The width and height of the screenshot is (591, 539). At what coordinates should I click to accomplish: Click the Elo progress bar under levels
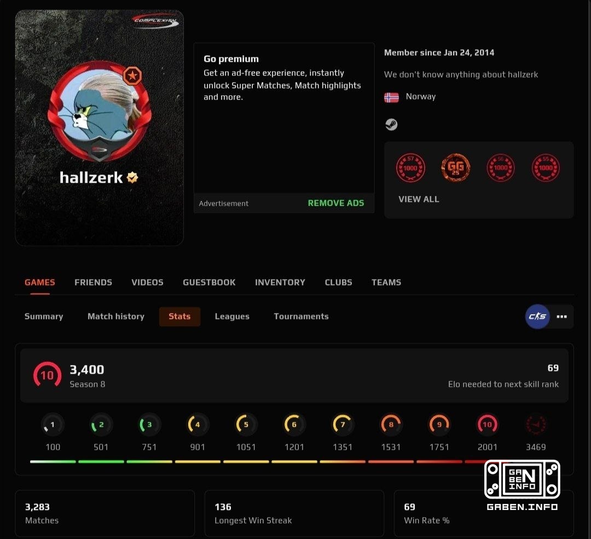click(269, 461)
